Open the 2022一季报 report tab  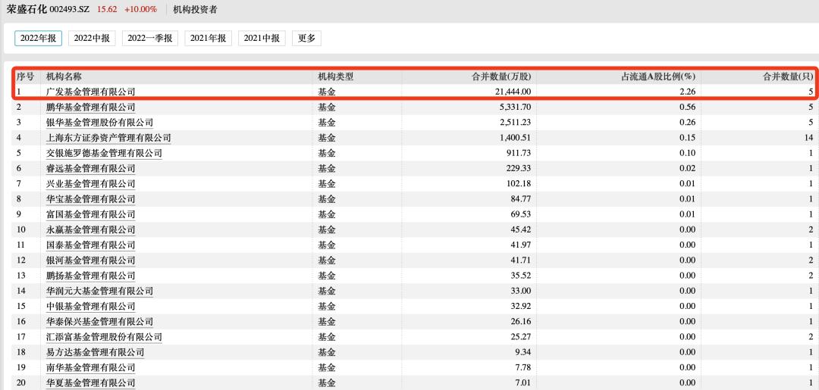(150, 39)
